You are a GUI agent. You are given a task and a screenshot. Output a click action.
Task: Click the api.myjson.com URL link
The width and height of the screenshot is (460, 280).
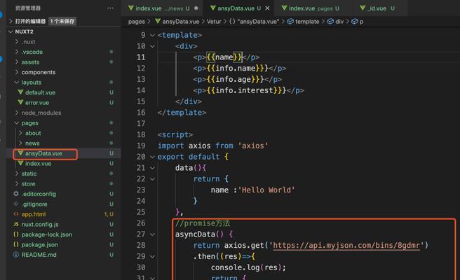pyautogui.click(x=346, y=245)
